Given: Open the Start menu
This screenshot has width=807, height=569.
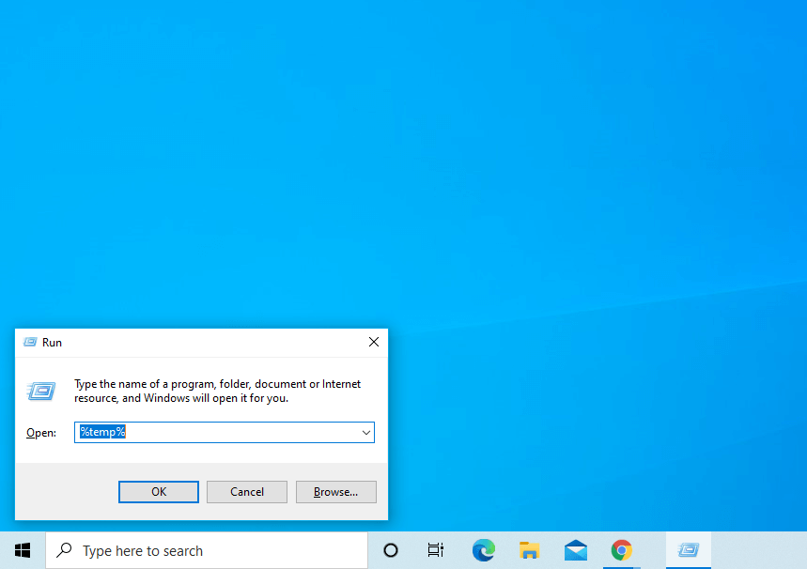Looking at the screenshot, I should [22, 549].
